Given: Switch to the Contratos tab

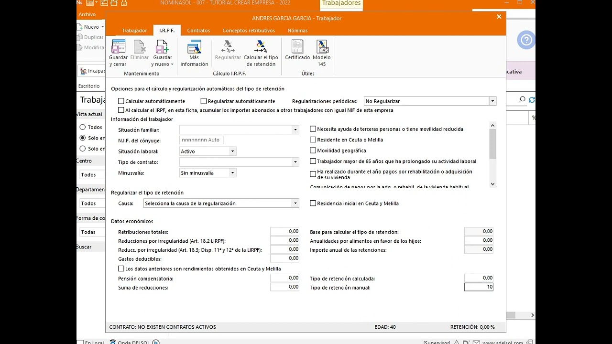Looking at the screenshot, I should [x=198, y=31].
